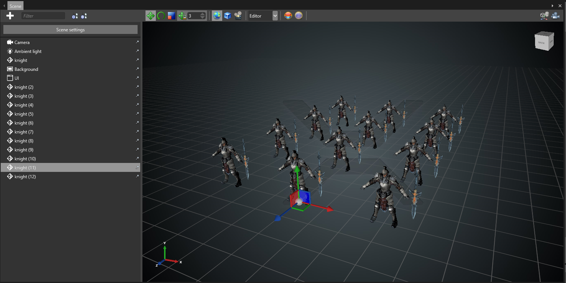Open the editor camera settings icon
The image size is (566, 283).
(x=555, y=16)
